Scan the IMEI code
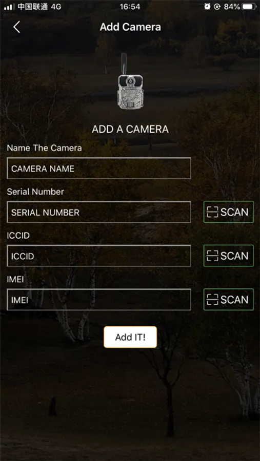 [229, 300]
